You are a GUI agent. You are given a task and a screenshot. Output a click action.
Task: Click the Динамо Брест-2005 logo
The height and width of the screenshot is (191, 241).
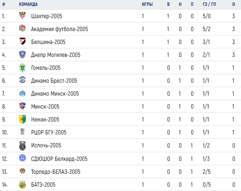(x=22, y=80)
